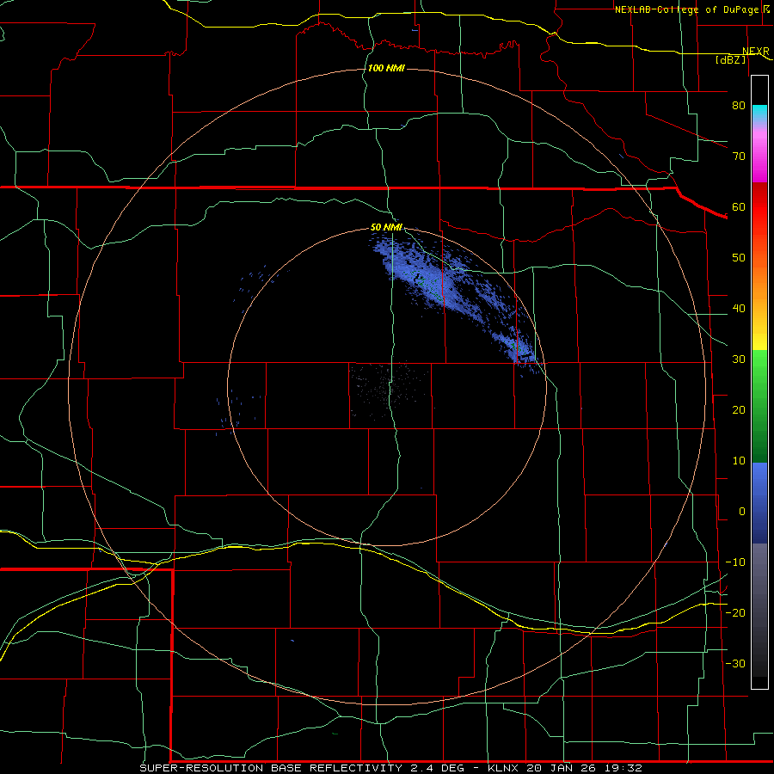
Task: Click the 60 value on the dBZ scale
Action: 739,206
